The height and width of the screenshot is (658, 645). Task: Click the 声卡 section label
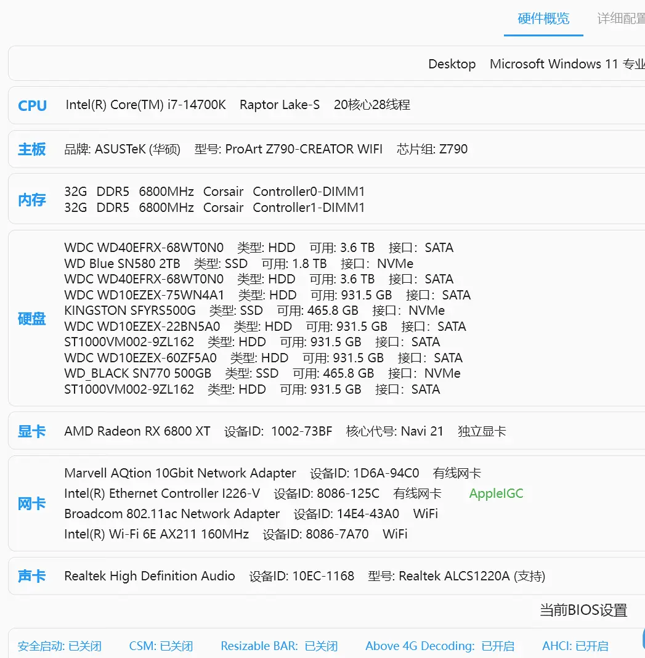pyautogui.click(x=32, y=575)
